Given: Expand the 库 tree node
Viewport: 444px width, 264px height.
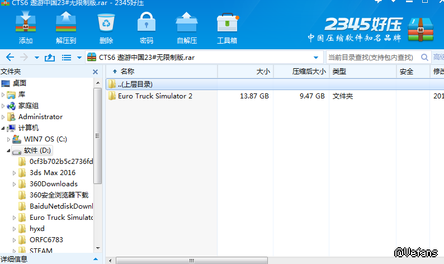Looking at the screenshot, I should (3, 95).
